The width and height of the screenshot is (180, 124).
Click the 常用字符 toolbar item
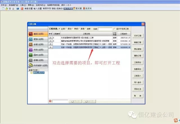click(47, 9)
